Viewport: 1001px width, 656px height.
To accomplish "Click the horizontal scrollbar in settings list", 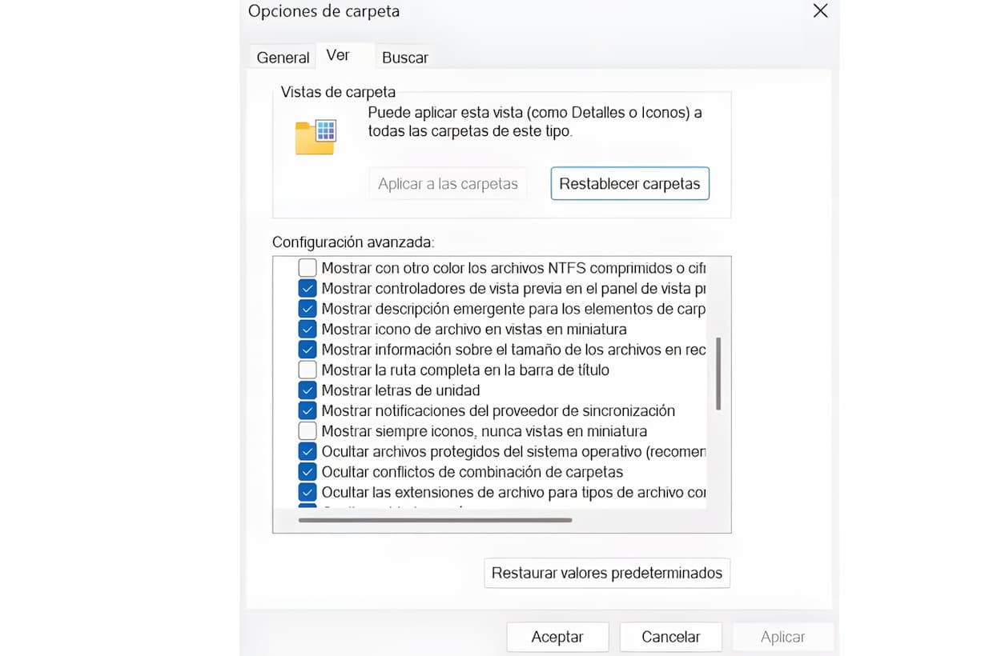I will point(435,520).
